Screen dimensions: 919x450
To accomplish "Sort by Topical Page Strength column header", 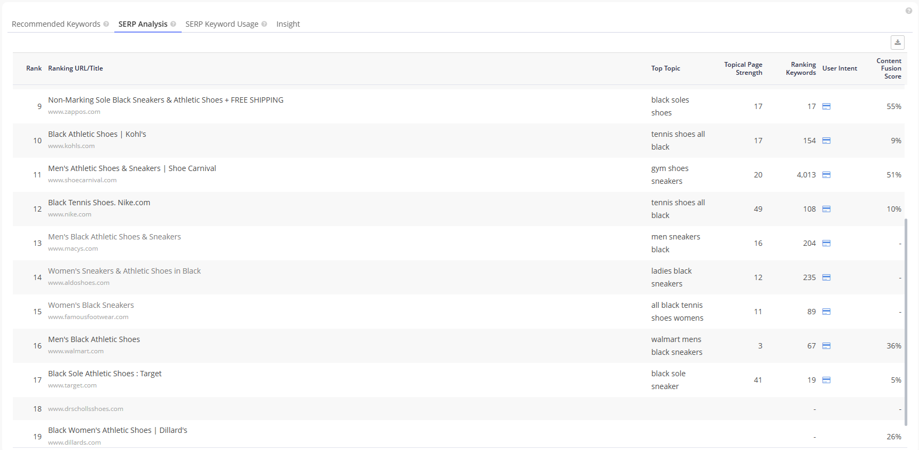I will point(743,68).
